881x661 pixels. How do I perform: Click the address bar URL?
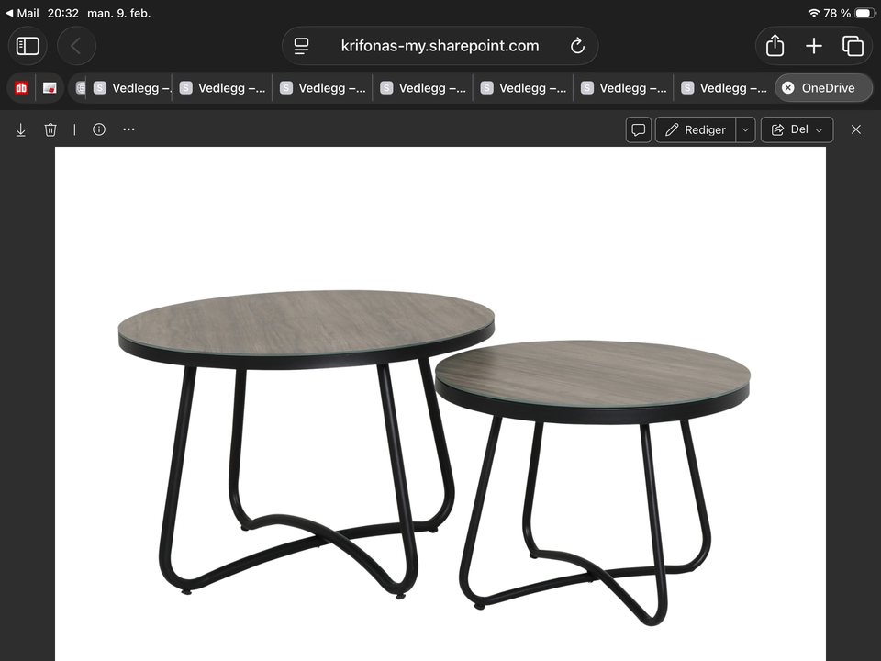[440, 46]
